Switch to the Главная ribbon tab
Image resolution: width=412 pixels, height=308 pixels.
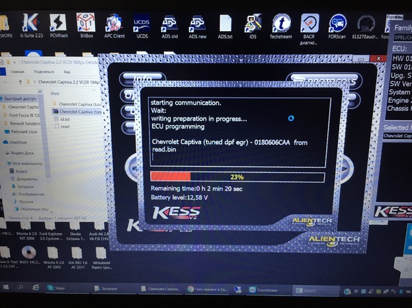(x=18, y=71)
